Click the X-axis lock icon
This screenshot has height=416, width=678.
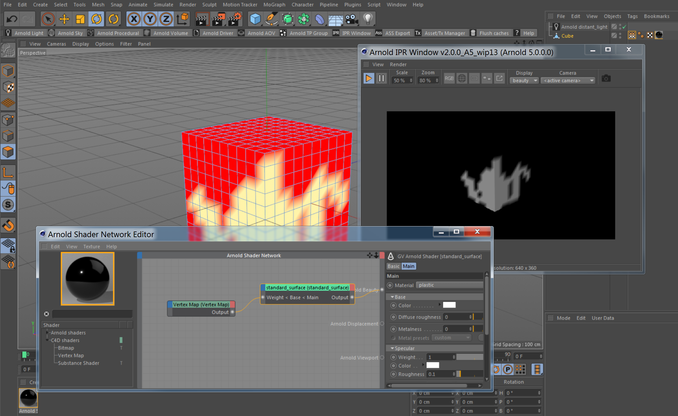[134, 19]
